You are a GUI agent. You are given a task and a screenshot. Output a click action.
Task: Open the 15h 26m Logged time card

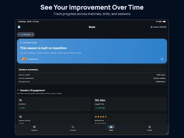(x=130, y=104)
